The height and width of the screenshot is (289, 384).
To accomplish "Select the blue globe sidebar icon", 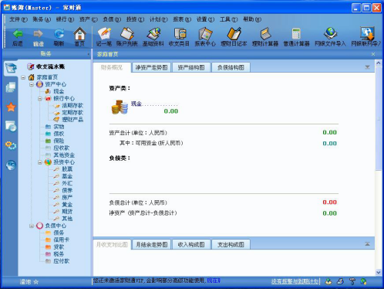I will 11,165.
